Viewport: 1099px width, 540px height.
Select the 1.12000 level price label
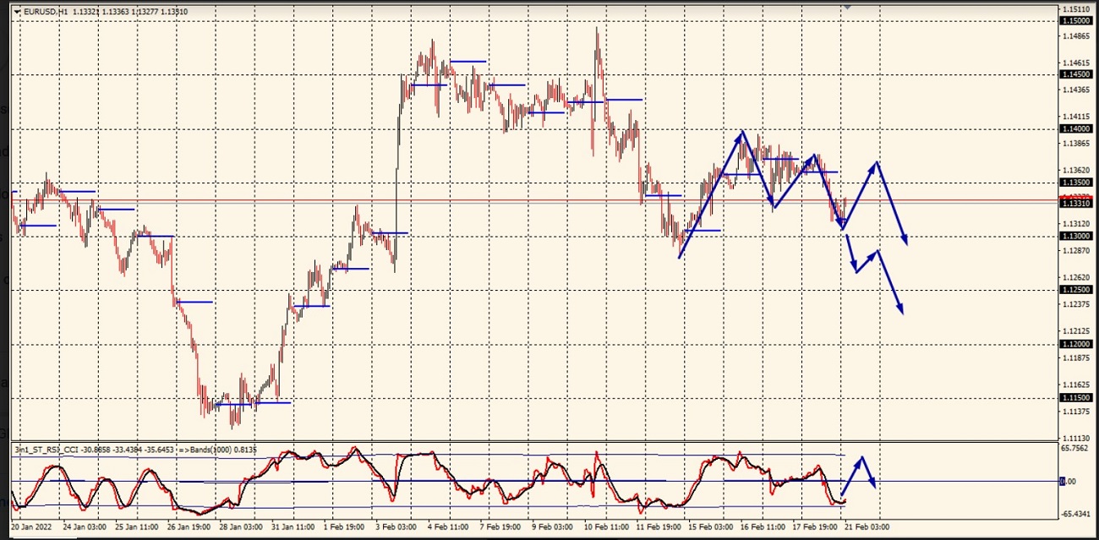pos(1075,344)
